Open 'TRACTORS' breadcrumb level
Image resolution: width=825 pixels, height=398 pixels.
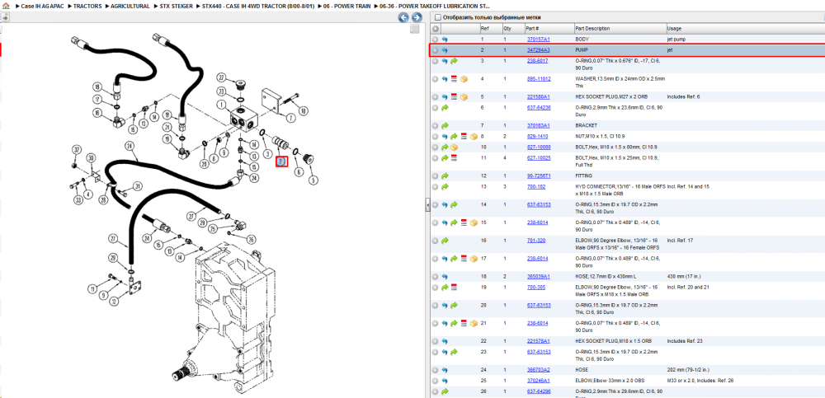pos(87,7)
